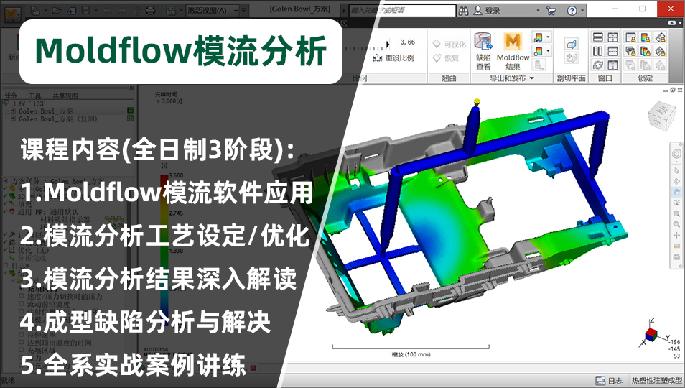The width and height of the screenshot is (685, 388).
Task: Select the Orbit tool in navigation bar
Action: pyautogui.click(x=676, y=181)
